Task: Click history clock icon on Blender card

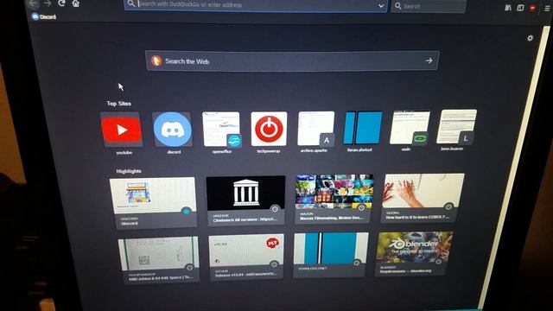Action: coord(439,262)
